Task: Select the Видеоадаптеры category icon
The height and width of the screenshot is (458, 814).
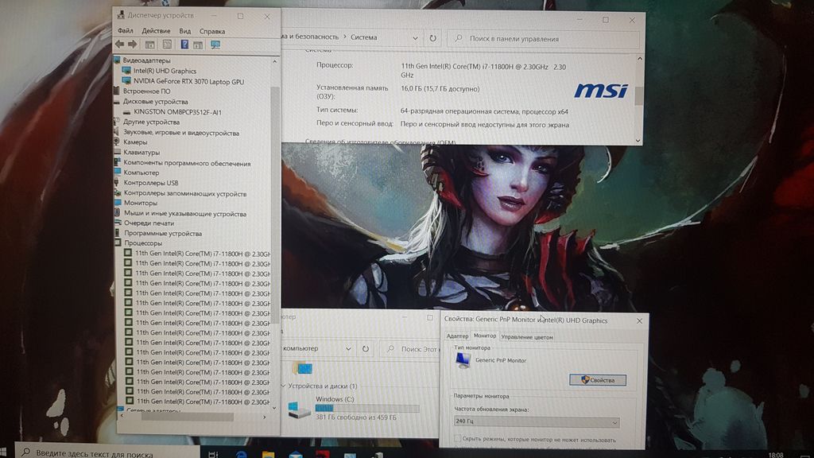Action: [118, 60]
